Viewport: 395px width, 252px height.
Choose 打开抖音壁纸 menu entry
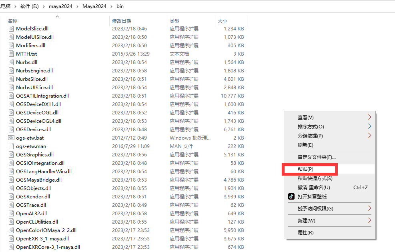pos(329,196)
